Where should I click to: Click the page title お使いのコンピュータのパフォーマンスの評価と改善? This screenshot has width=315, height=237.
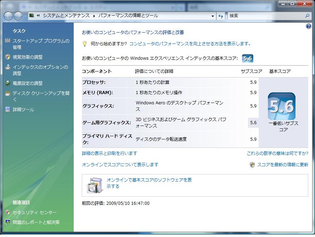[133, 33]
